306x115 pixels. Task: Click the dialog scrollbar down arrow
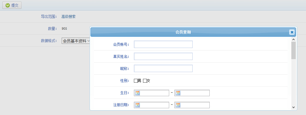pos(293,107)
